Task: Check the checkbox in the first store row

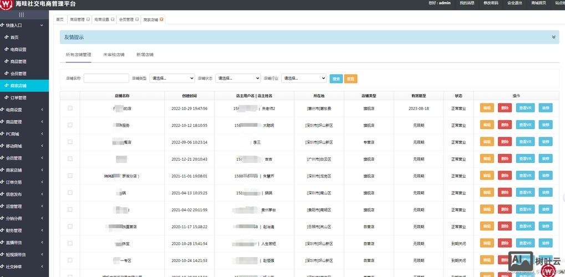Action: [x=70, y=108]
